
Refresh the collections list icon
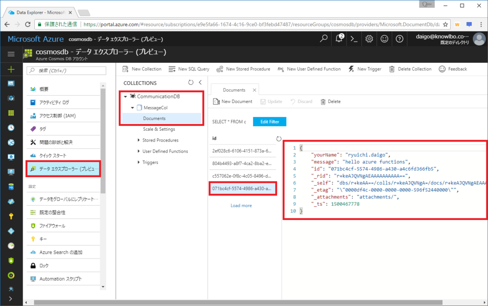(x=191, y=83)
